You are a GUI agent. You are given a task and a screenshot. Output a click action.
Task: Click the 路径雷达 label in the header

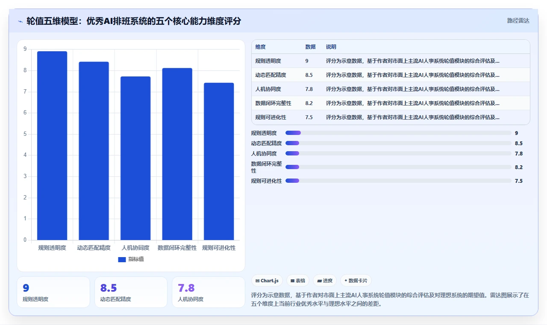click(518, 20)
